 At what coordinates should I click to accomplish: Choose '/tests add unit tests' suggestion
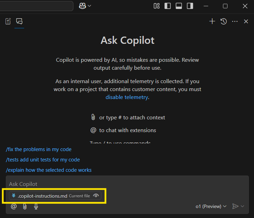pos(43,160)
